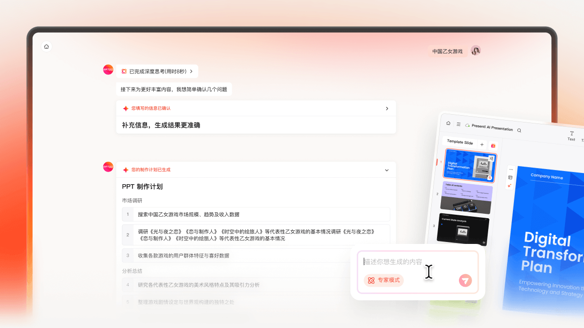Image resolution: width=584 pixels, height=328 pixels.
Task: Click the orange template icon beside Template Slide
Action: [x=493, y=145]
